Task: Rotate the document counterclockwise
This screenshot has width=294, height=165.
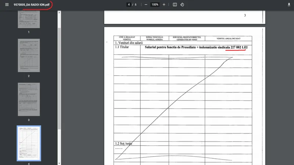Action: coord(182,4)
